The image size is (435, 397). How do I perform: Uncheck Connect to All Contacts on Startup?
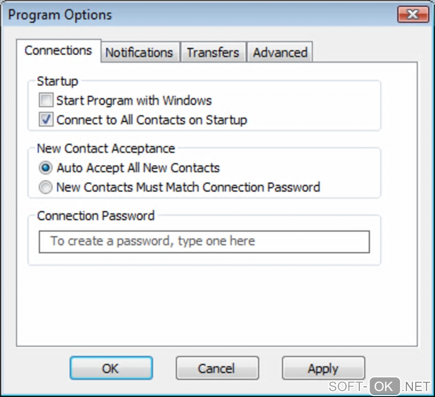click(46, 120)
